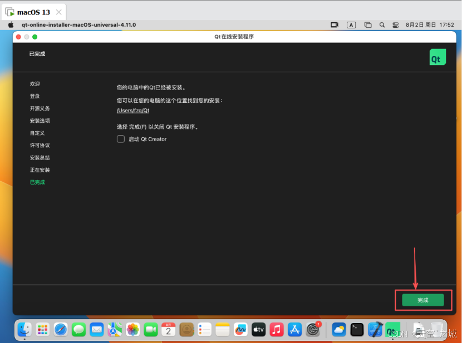The height and width of the screenshot is (343, 462).
Task: Open Calendar from the Dock
Action: click(x=169, y=330)
